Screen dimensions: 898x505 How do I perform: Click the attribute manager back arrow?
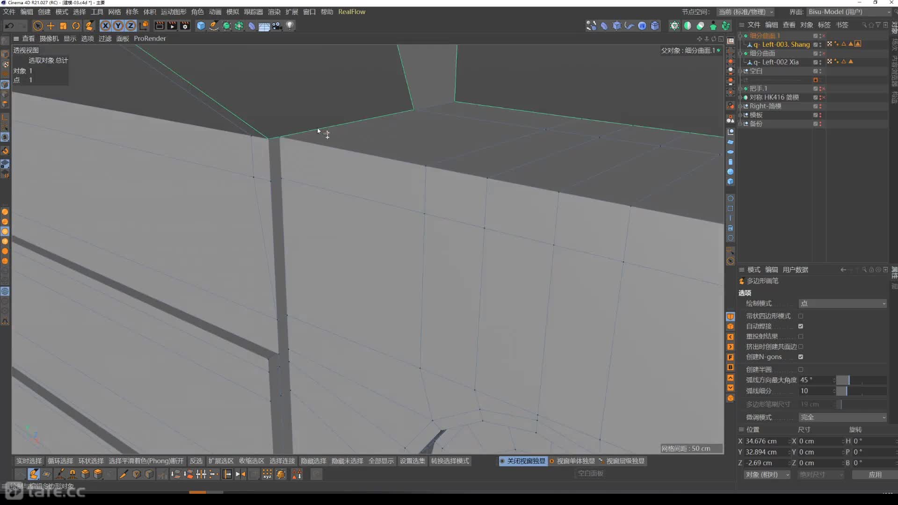point(843,270)
